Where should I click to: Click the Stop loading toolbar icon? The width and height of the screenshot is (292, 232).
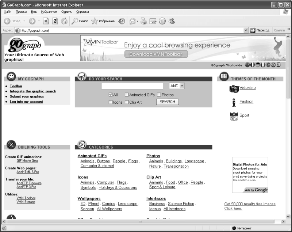point(46,21)
